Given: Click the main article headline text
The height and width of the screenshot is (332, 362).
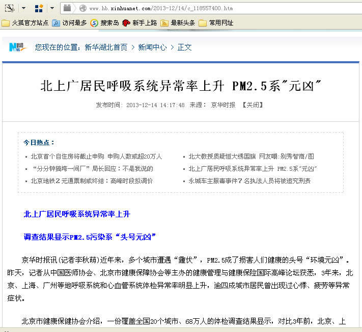Looking at the screenshot, I should tap(181, 86).
